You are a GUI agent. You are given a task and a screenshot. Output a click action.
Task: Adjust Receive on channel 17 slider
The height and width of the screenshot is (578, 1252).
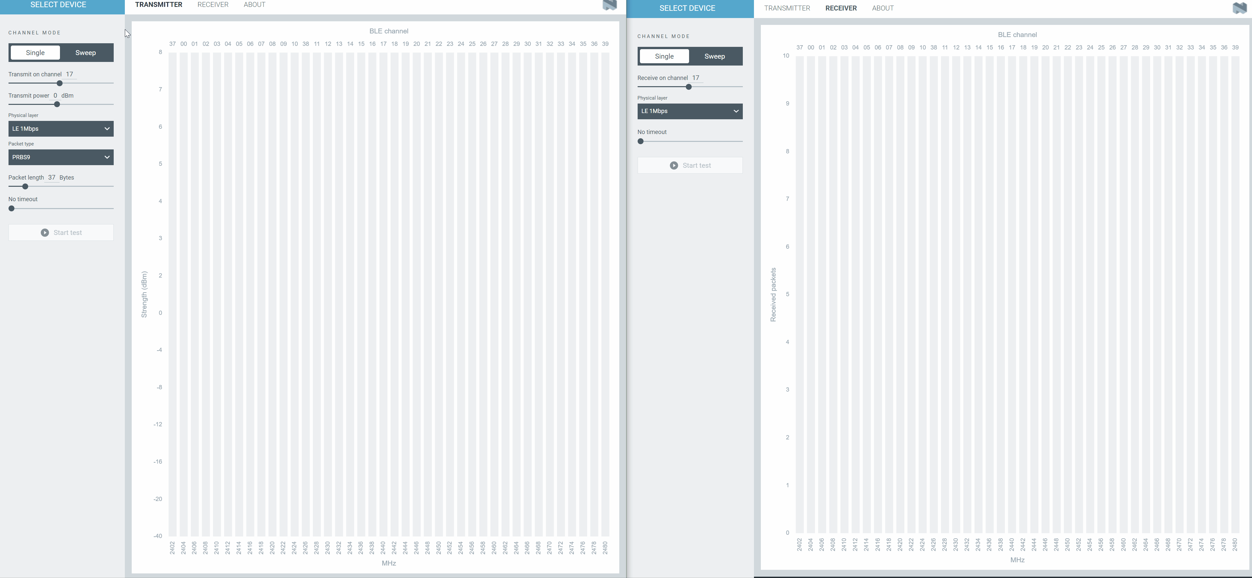pos(688,87)
